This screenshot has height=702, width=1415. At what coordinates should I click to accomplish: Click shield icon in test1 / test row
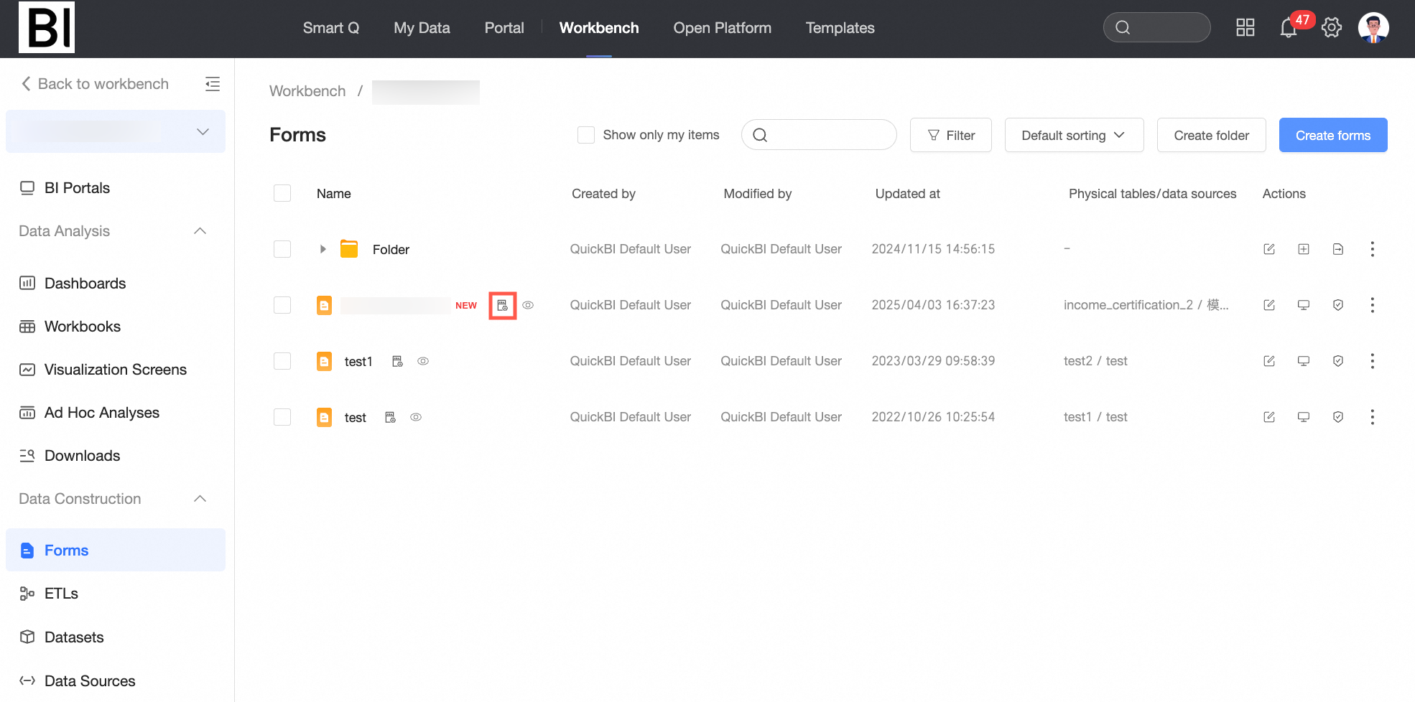[1338, 417]
